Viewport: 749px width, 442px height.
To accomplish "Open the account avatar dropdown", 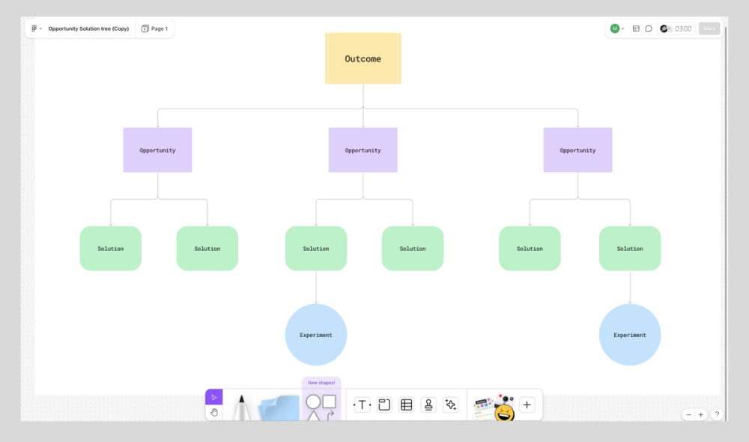I will click(x=617, y=28).
